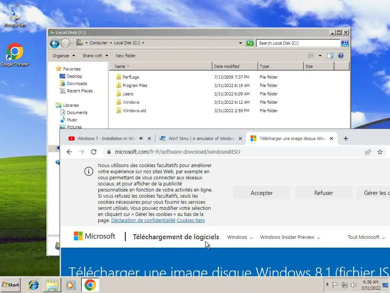
Task: Refresh the Explorer address bar
Action: click(250, 43)
